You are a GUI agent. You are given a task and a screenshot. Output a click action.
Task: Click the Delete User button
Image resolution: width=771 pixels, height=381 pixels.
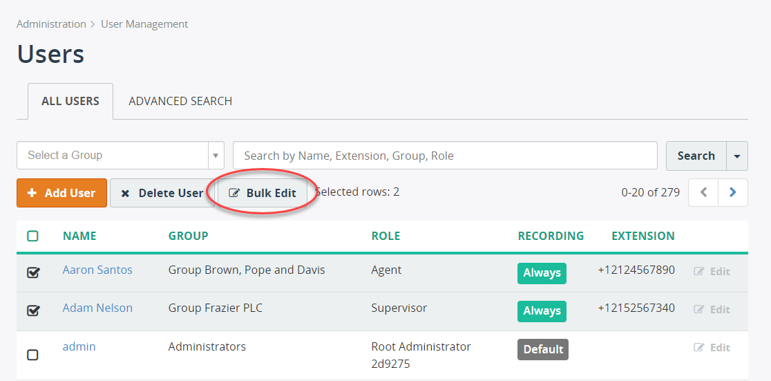162,193
